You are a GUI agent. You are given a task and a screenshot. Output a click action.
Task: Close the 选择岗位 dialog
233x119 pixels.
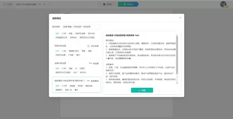click(180, 18)
